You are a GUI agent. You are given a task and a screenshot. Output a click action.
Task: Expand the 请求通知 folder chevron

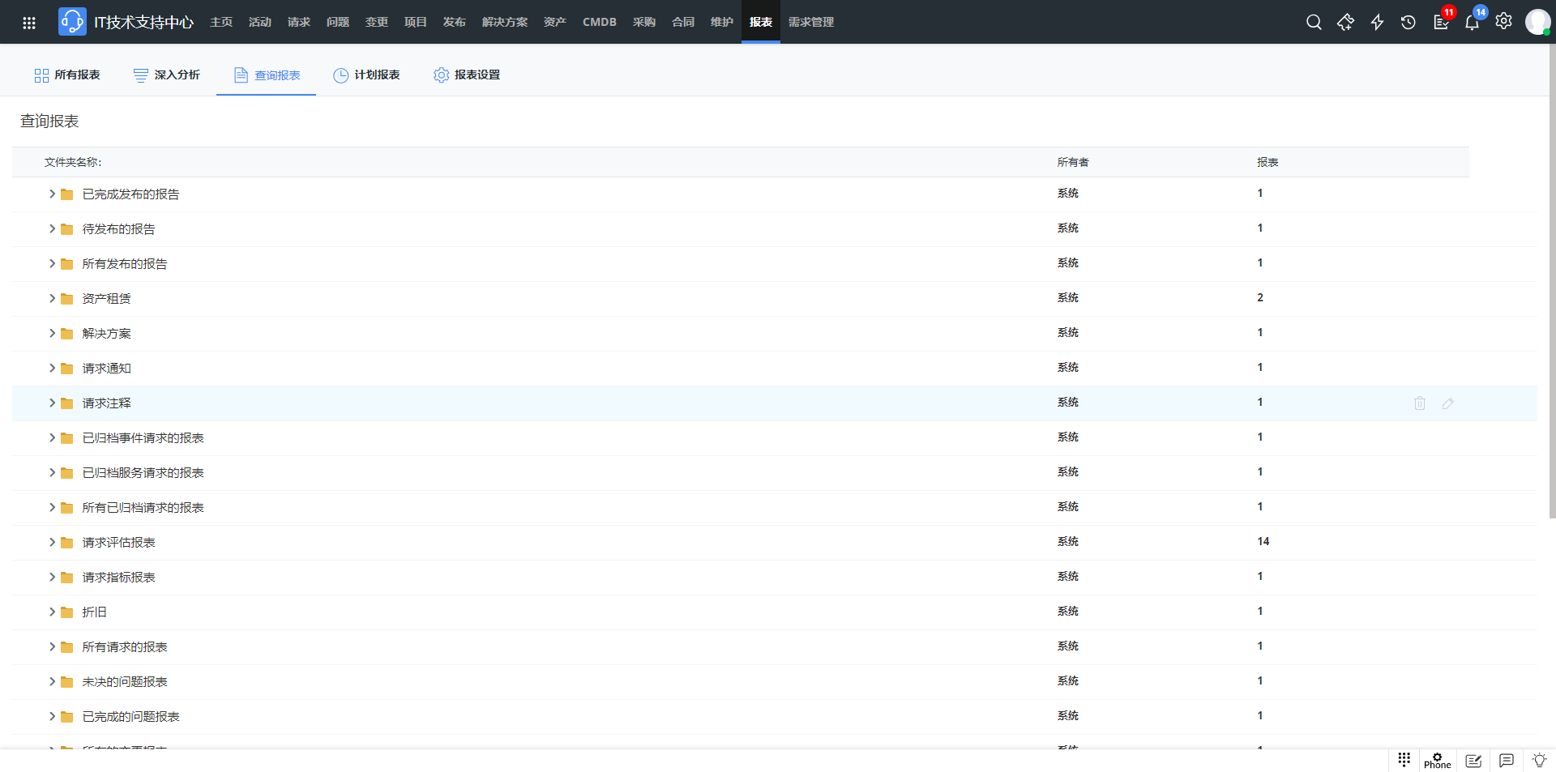tap(52, 368)
